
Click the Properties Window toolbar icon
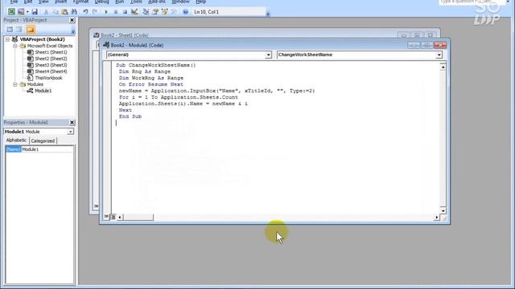[155, 12]
